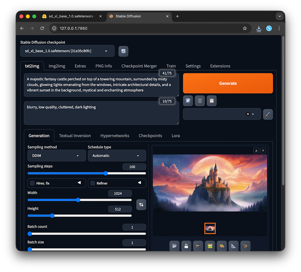301x272 pixels.
Task: Close the image preview X icon
Action: coord(263,151)
